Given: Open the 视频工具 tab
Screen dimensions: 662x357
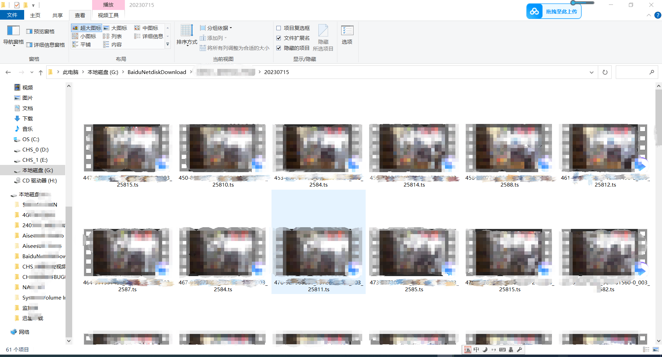Looking at the screenshot, I should (x=108, y=15).
